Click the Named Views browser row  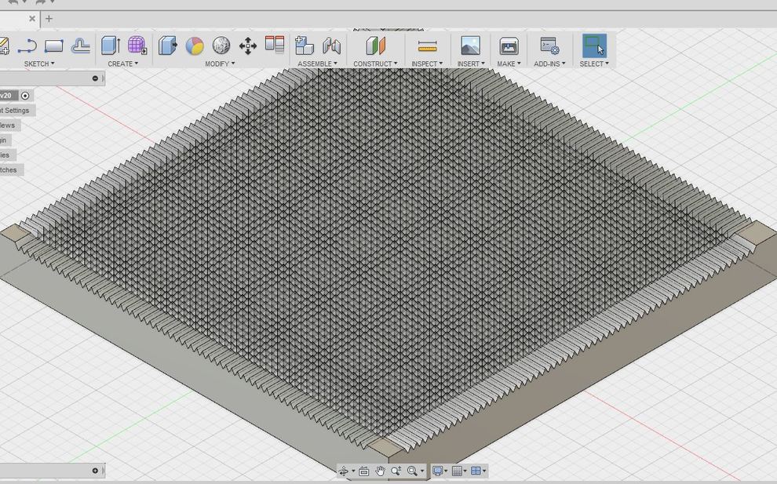coord(10,126)
